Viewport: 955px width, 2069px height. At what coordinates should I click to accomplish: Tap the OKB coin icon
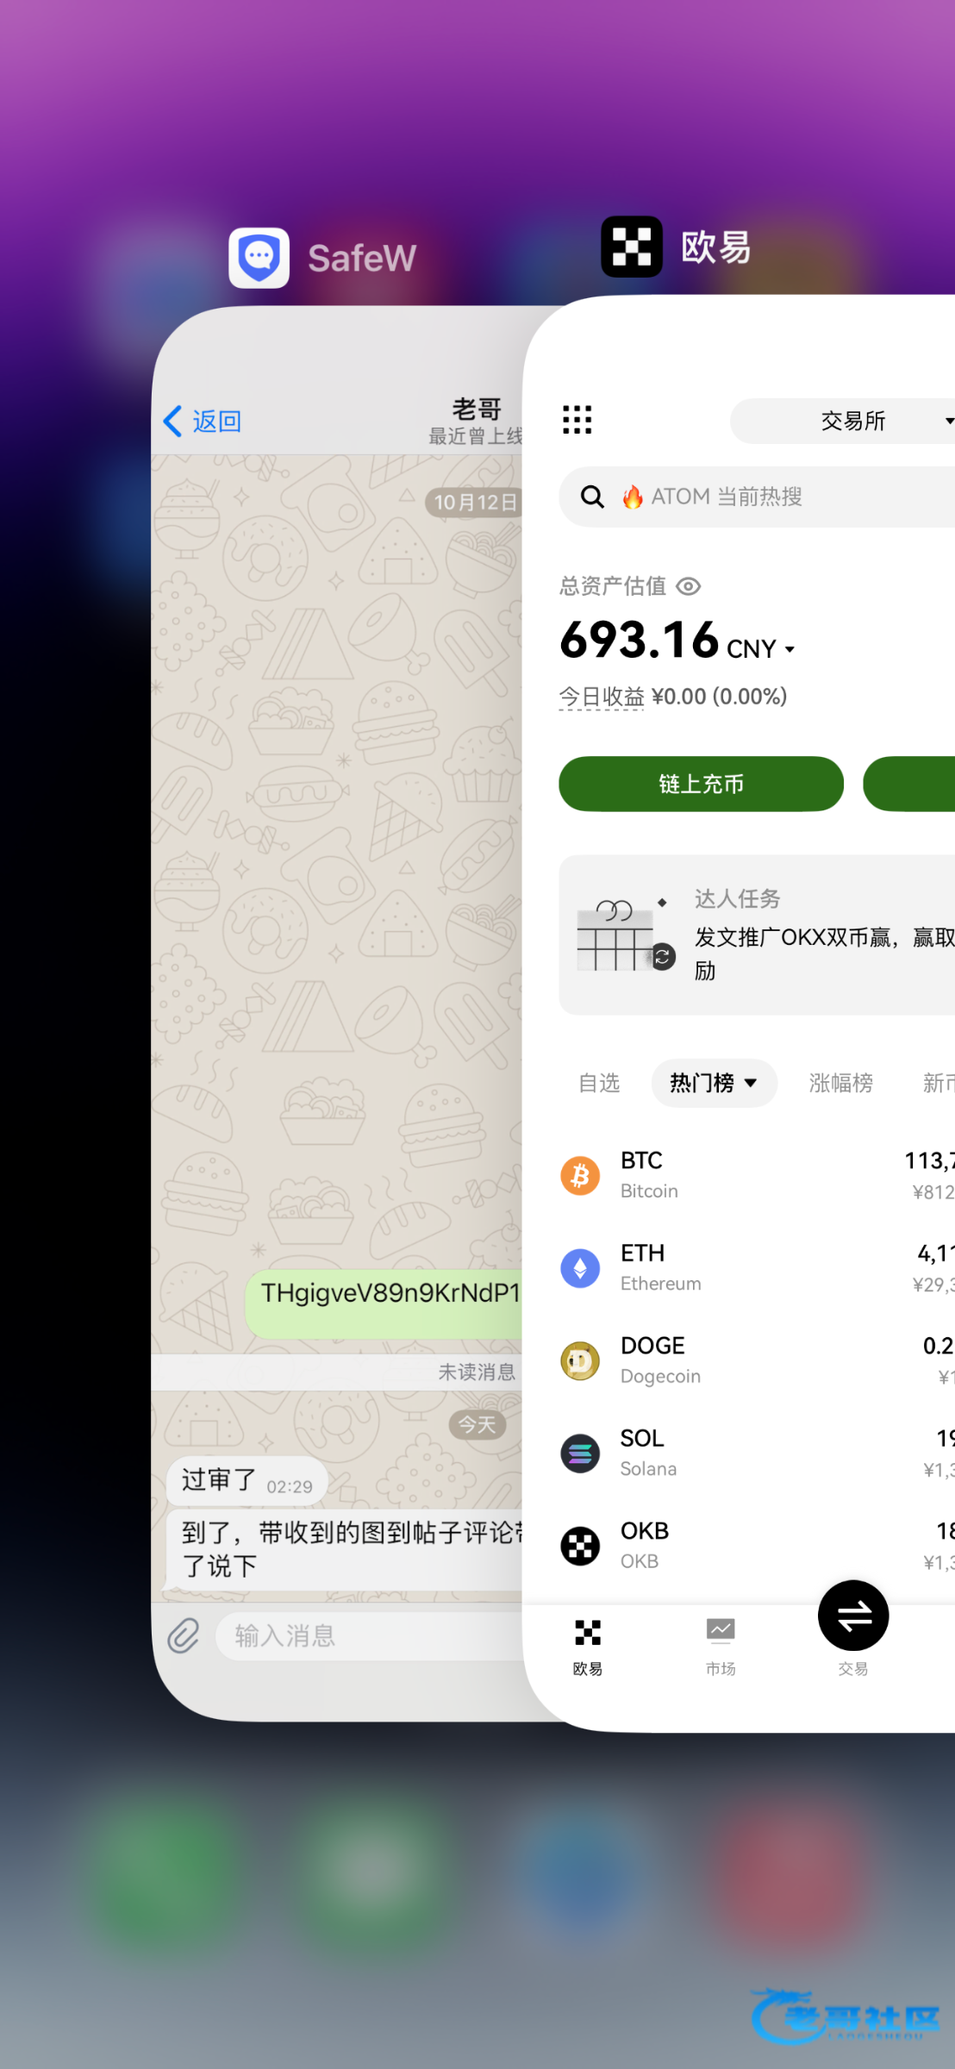point(580,1546)
